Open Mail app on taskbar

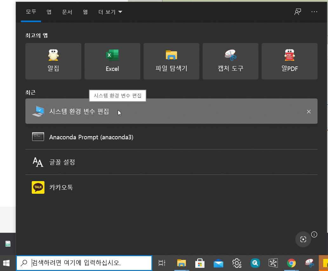point(218,263)
